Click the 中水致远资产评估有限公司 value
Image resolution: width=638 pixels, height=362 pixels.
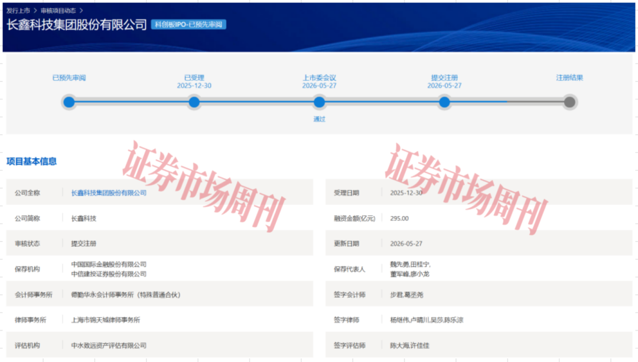click(x=109, y=345)
